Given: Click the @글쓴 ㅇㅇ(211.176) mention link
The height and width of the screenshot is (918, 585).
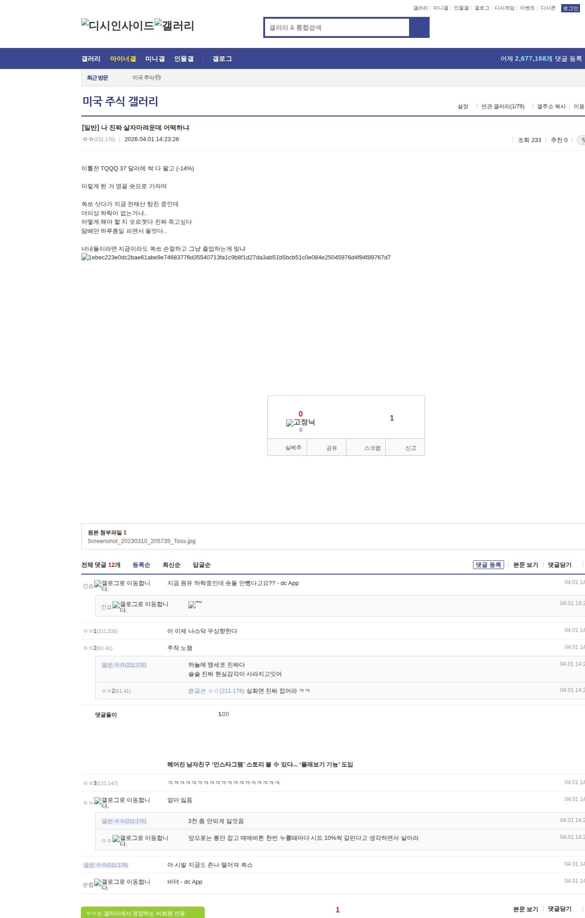Looking at the screenshot, I should (216, 691).
